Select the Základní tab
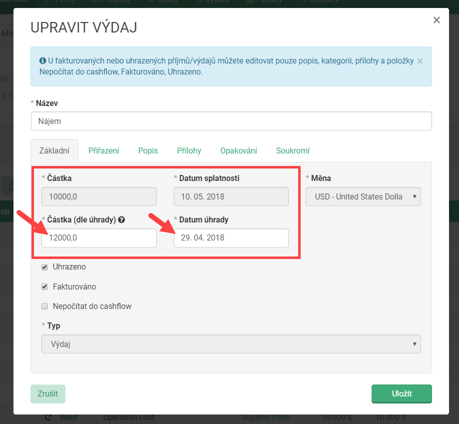 (54, 150)
